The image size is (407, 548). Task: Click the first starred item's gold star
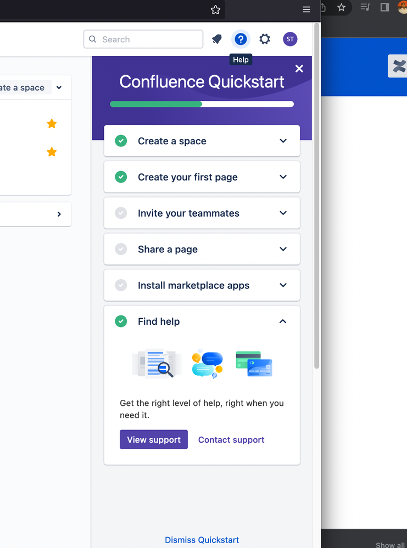click(52, 124)
